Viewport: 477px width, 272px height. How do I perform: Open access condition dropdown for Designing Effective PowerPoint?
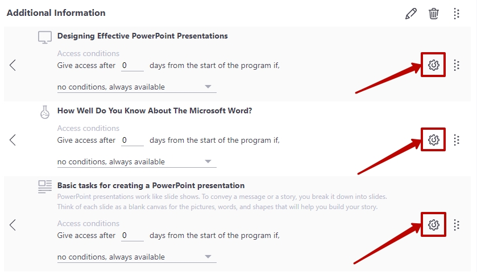click(136, 87)
